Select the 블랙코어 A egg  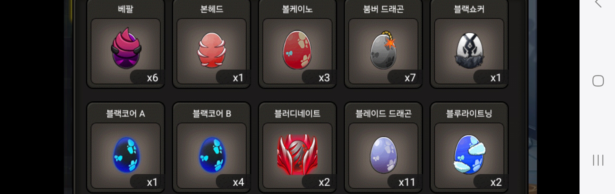pos(126,155)
